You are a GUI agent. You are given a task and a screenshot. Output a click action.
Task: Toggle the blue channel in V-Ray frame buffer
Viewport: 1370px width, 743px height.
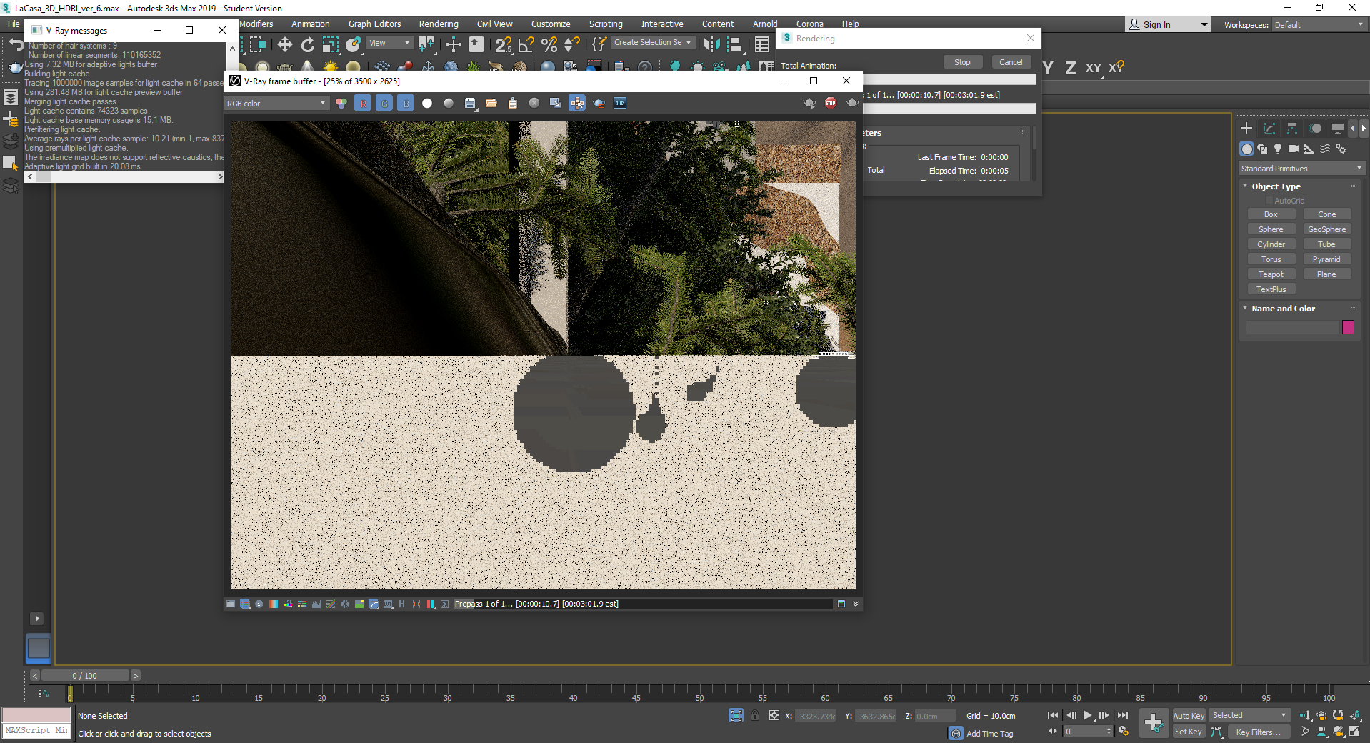(406, 104)
